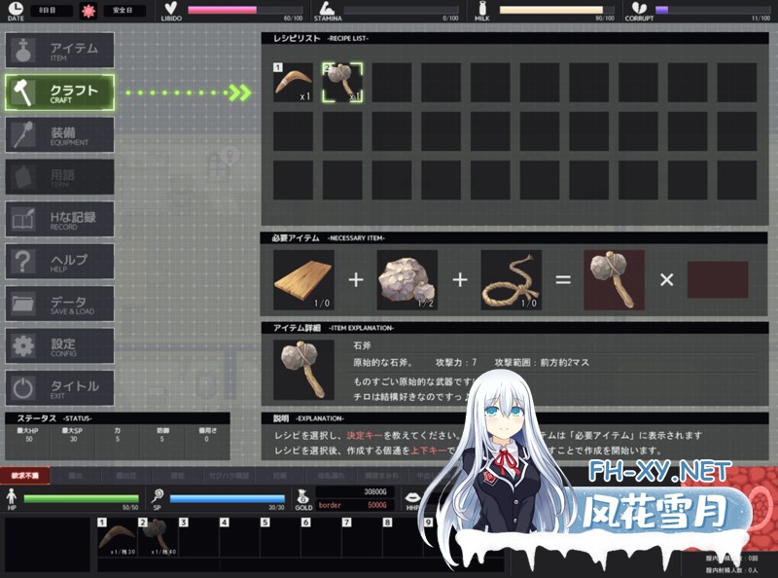Viewport: 778px width, 578px height.
Task: Select stone axe recipe in recipe list
Action: (x=342, y=83)
